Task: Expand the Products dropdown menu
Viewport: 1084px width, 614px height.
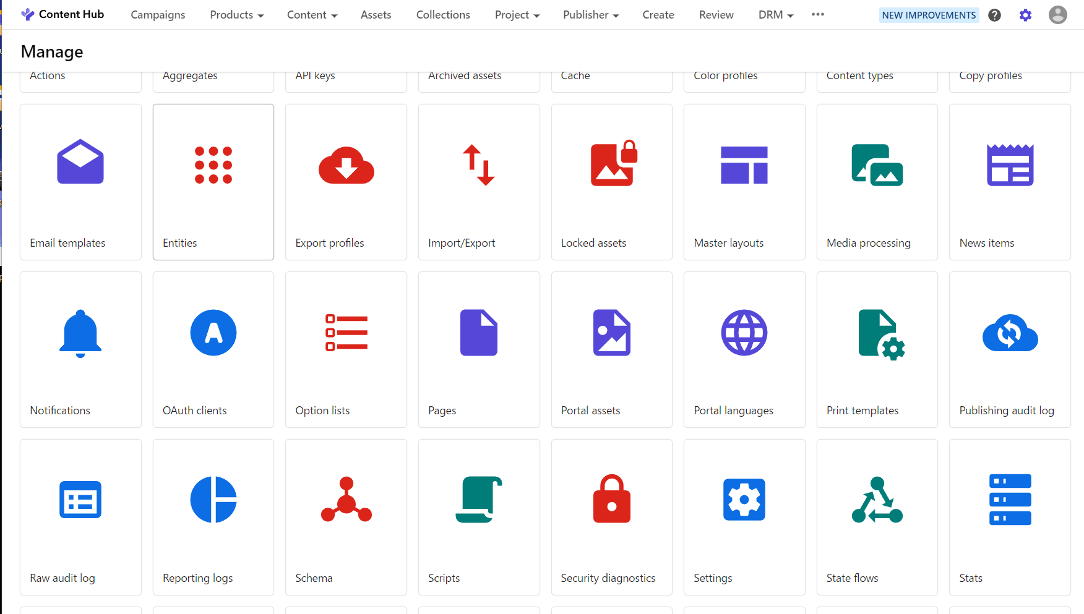Action: point(237,15)
